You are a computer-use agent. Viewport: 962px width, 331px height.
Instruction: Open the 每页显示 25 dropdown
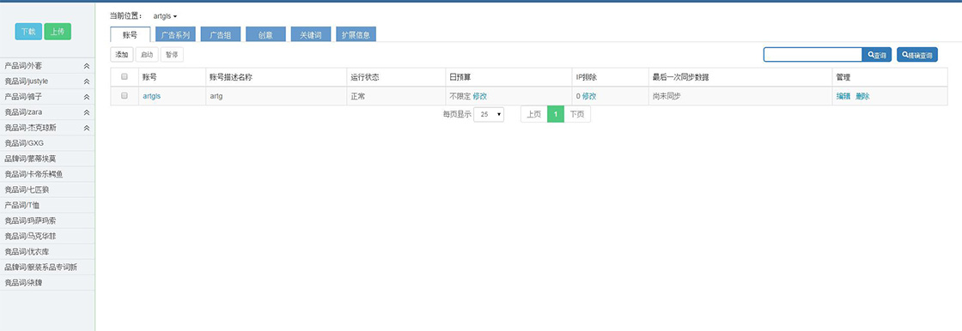pyautogui.click(x=489, y=114)
